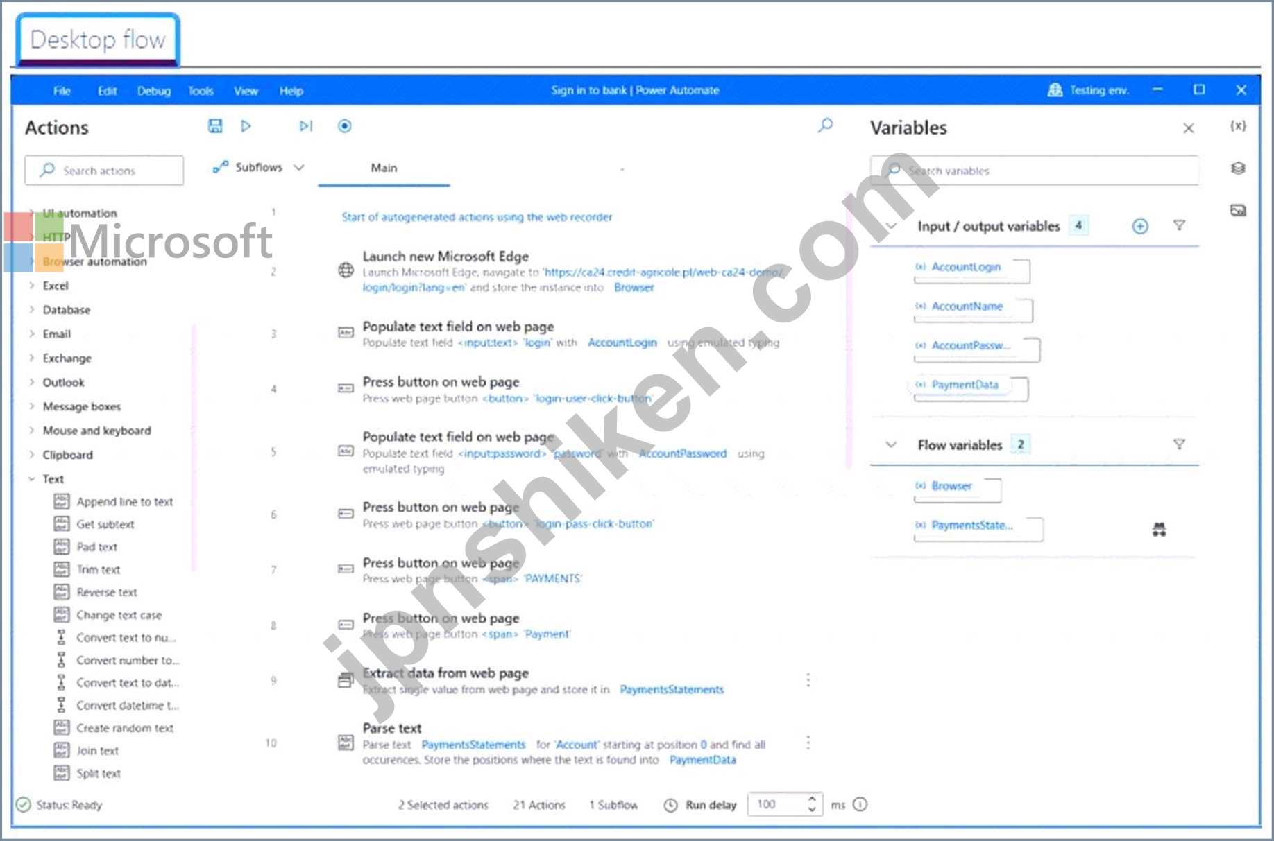Open the Subflows dropdown

point(258,167)
